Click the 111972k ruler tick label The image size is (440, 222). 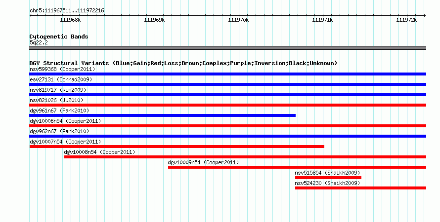click(x=406, y=20)
